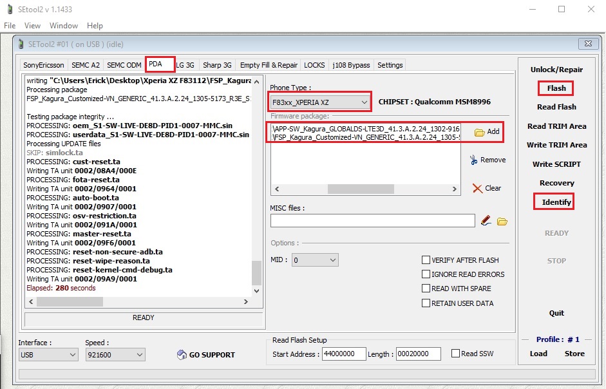This screenshot has width=606, height=389.
Task: Click the Quit button
Action: (556, 313)
